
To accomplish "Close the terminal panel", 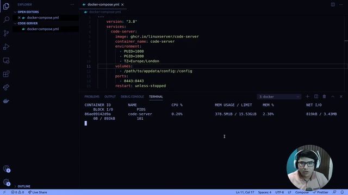I will 341,96.
